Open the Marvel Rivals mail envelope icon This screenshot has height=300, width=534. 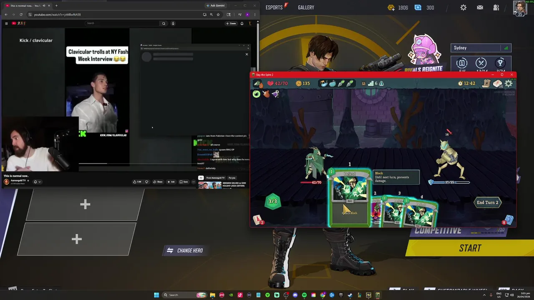point(480,7)
